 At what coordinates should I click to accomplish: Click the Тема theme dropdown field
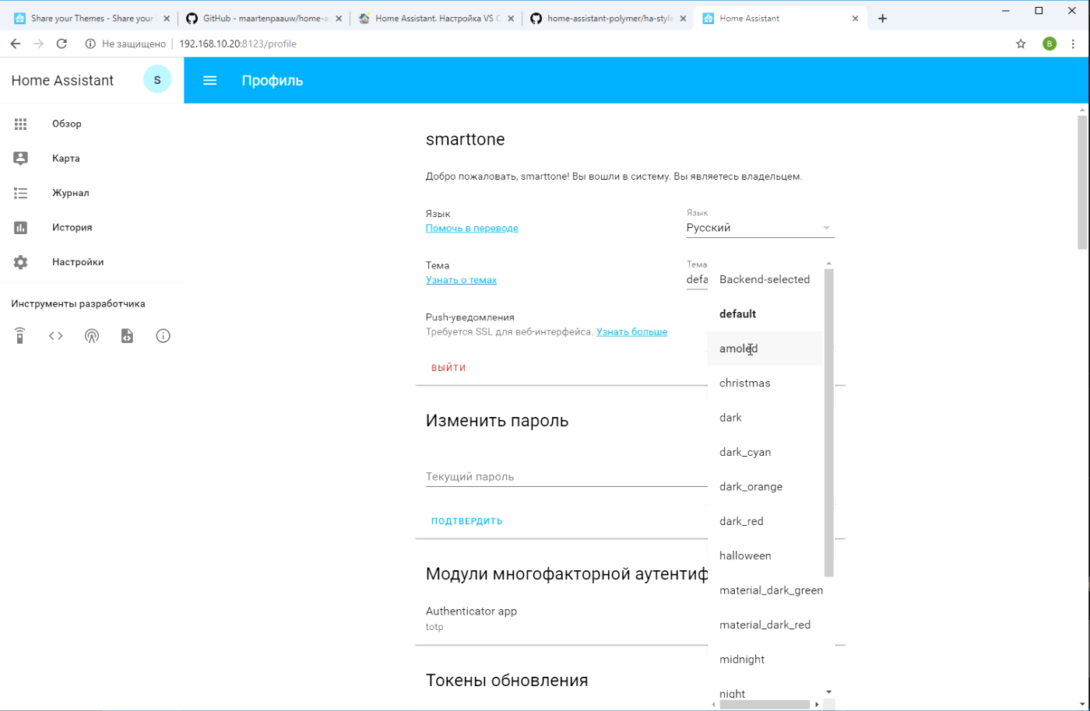click(696, 279)
